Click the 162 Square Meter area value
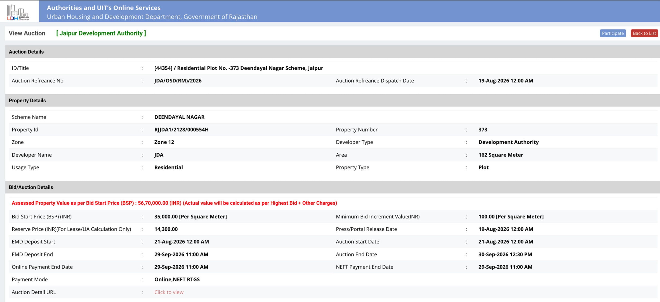The height and width of the screenshot is (302, 660). click(x=501, y=155)
